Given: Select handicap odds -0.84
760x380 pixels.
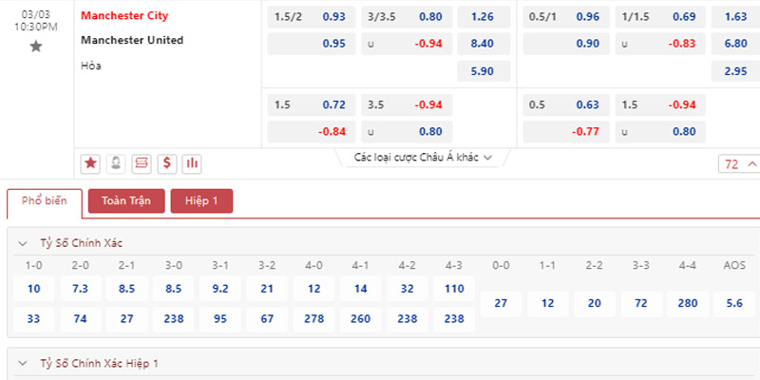Looking at the screenshot, I should (x=312, y=132).
